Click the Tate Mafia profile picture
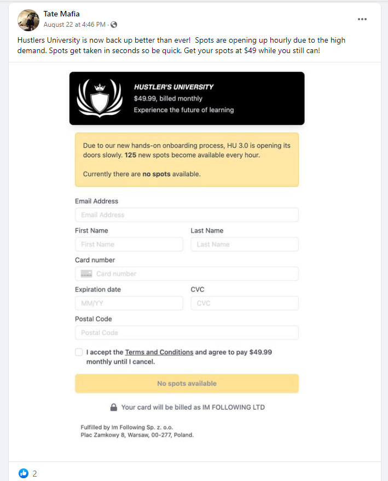The height and width of the screenshot is (481, 388). pos(28,20)
